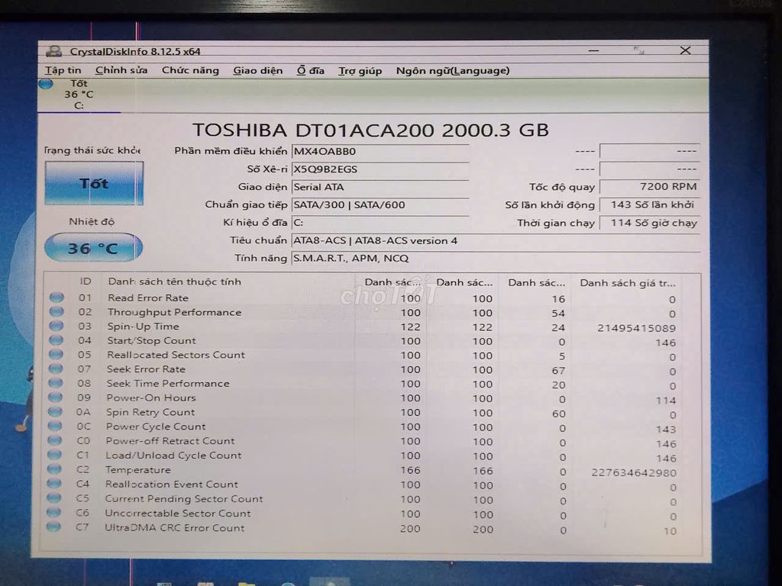The height and width of the screenshot is (586, 782).
Task: Close the CrystalDiskInfo window
Action: [686, 50]
